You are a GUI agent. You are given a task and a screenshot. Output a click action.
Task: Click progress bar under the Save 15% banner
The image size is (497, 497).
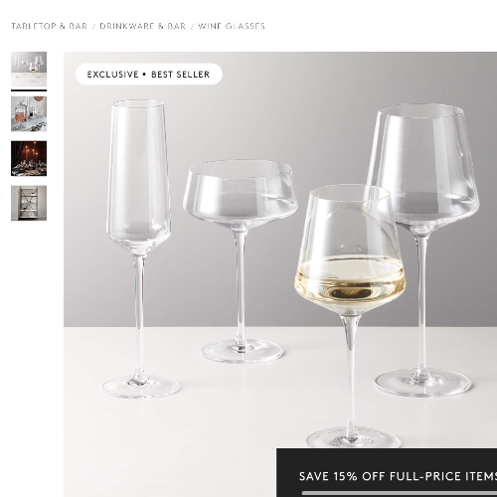click(x=400, y=493)
